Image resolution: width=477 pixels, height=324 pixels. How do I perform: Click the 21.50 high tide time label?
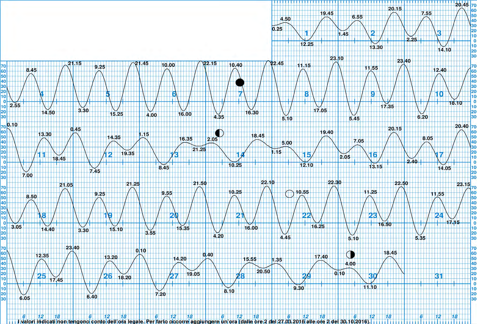[200, 183]
